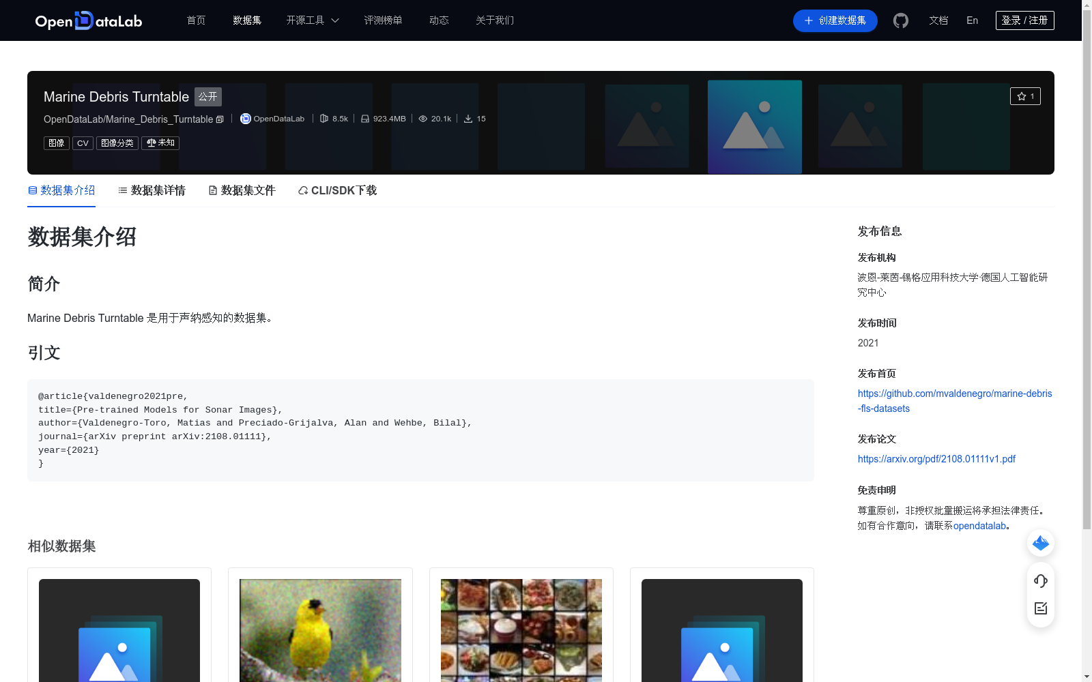This screenshot has width=1092, height=682.
Task: Switch language with En
Action: (972, 20)
